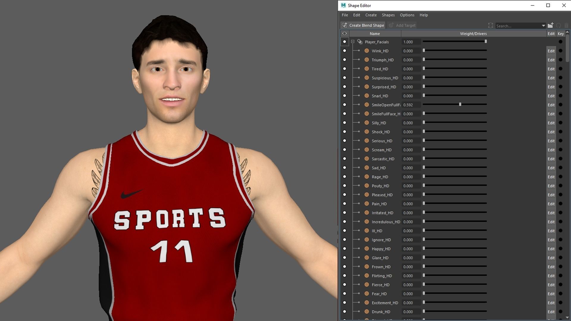This screenshot has width=571, height=321.
Task: Click the target icon next to Fear_HD
Action: [367, 293]
